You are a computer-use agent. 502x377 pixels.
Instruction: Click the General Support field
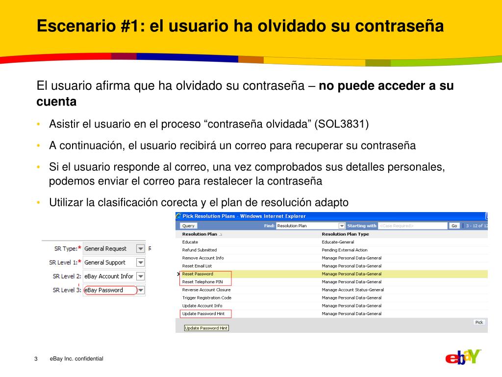tap(109, 263)
